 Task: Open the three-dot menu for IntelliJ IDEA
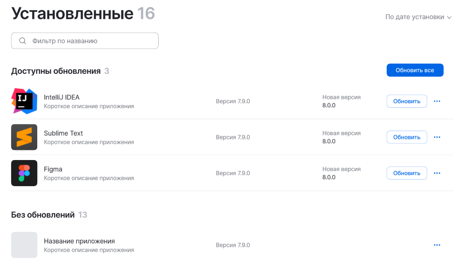(437, 101)
